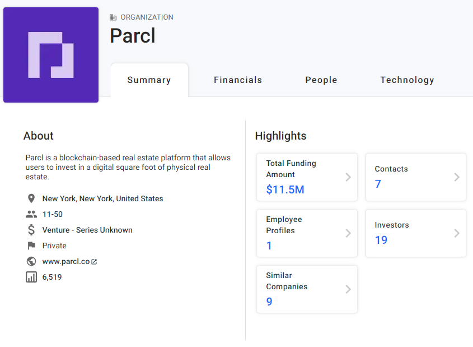Click New York, New York, United States

click(x=102, y=198)
